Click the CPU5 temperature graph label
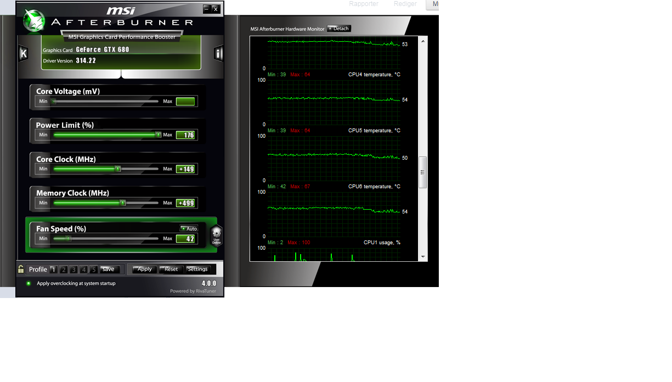Image resolution: width=672 pixels, height=382 pixels. [x=374, y=131]
